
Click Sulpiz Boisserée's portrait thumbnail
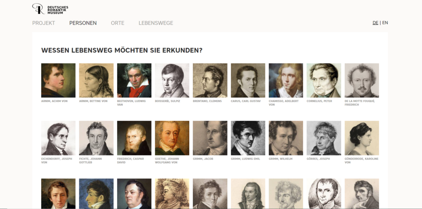pos(172,80)
